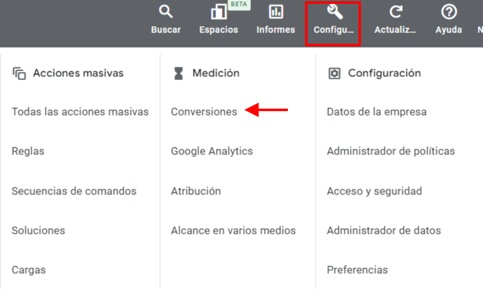Go to Reglas
483x289 pixels.
point(28,151)
